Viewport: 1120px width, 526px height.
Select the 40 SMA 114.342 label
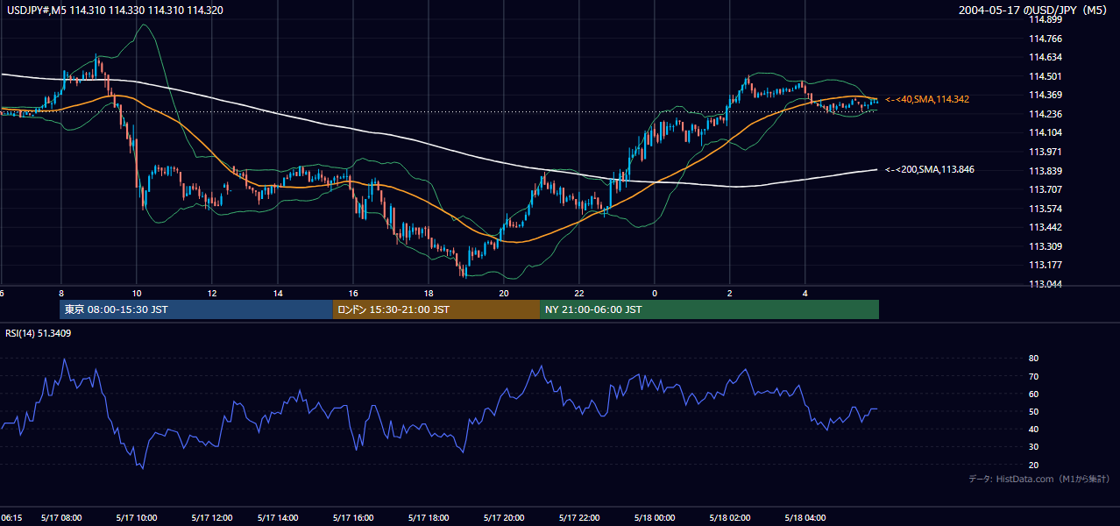pyautogui.click(x=927, y=100)
